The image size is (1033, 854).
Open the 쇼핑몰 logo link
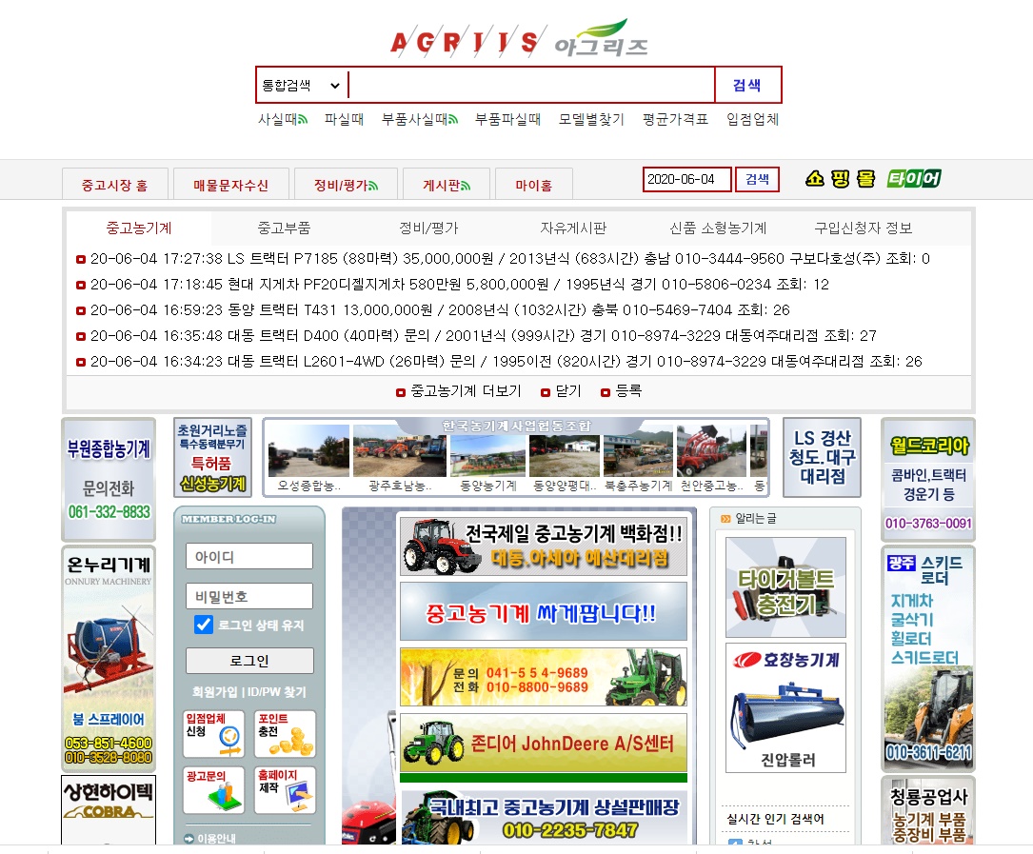(840, 179)
